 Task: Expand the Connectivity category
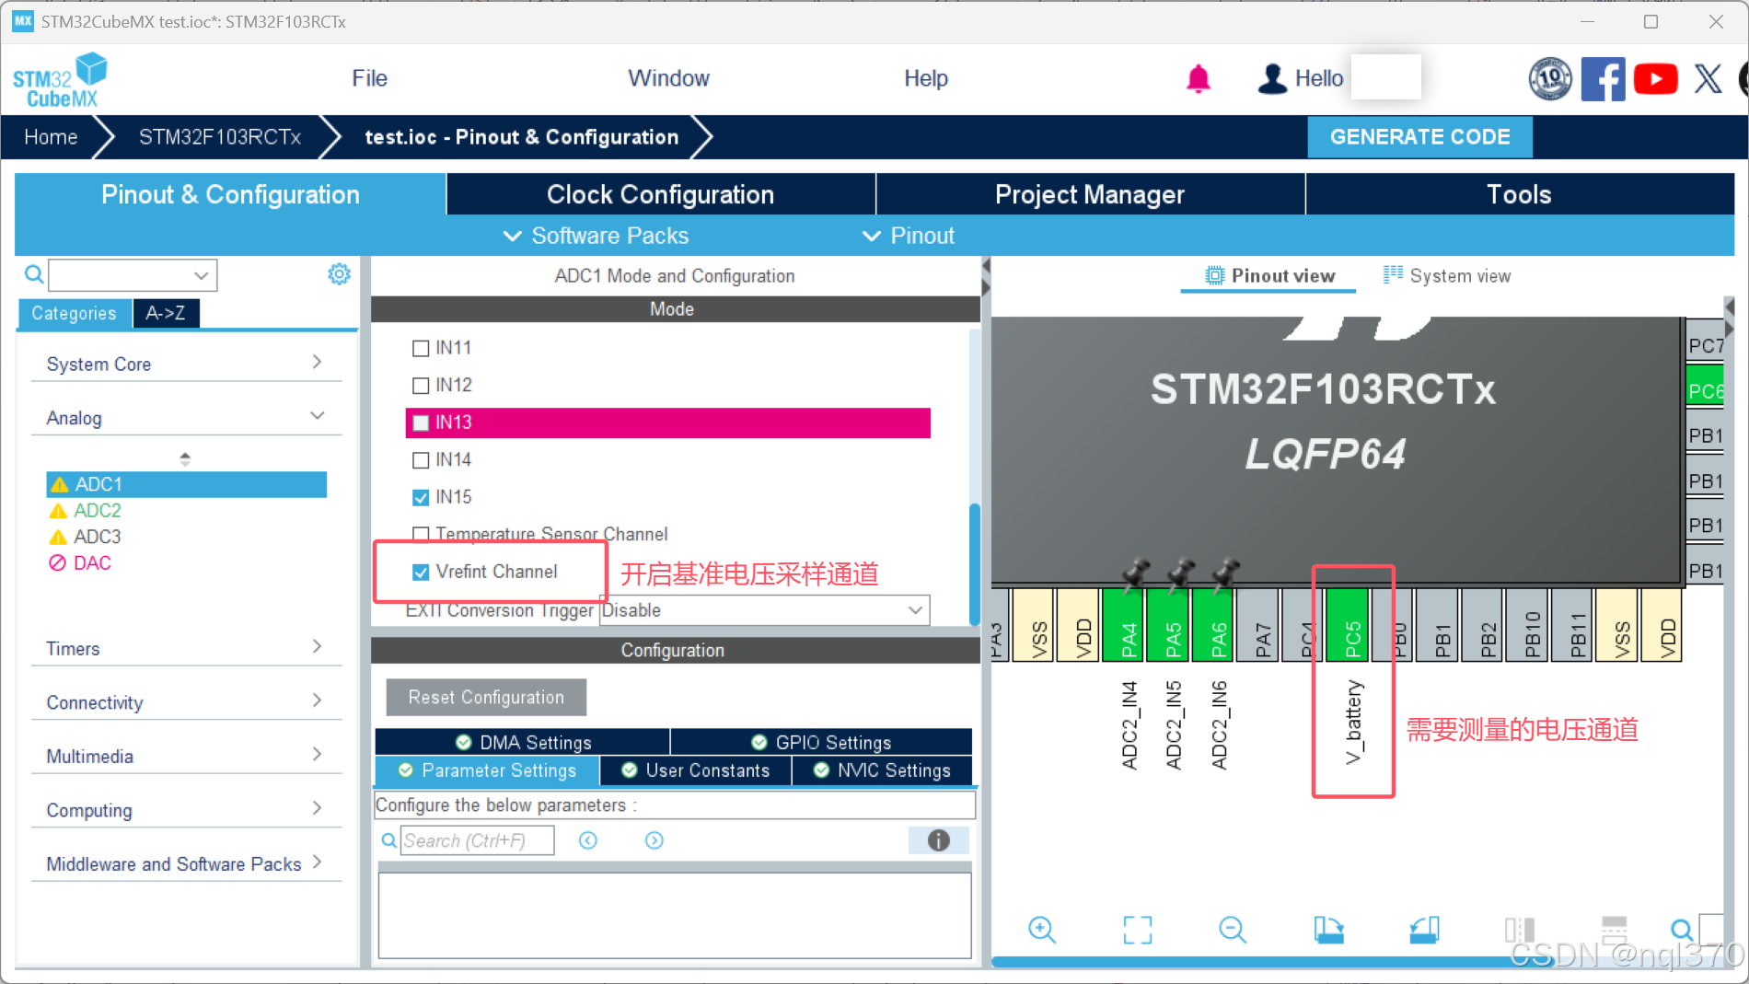[x=186, y=701]
